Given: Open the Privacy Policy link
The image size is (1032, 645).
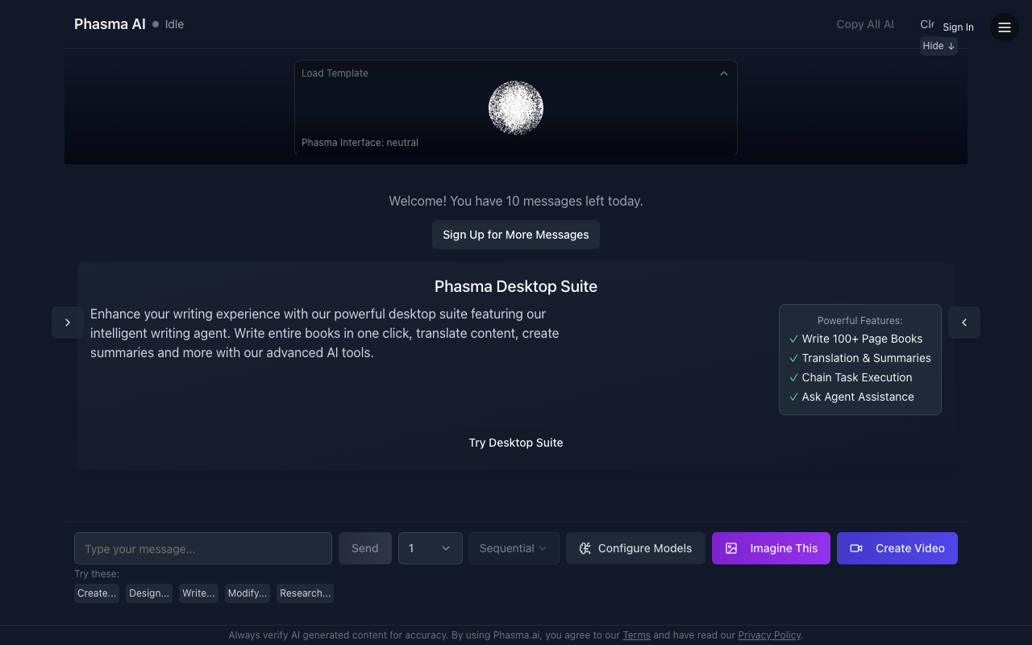Looking at the screenshot, I should pyautogui.click(x=769, y=635).
